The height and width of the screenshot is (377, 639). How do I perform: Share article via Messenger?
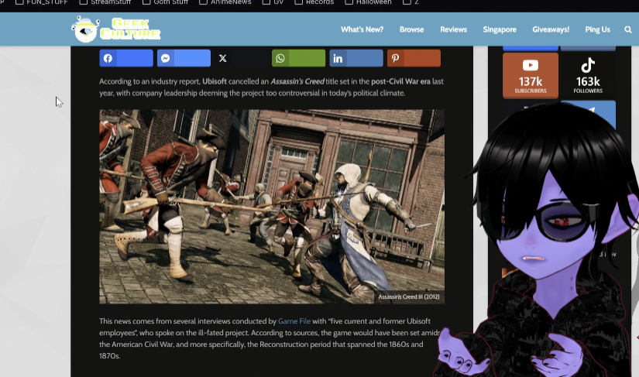[184, 58]
